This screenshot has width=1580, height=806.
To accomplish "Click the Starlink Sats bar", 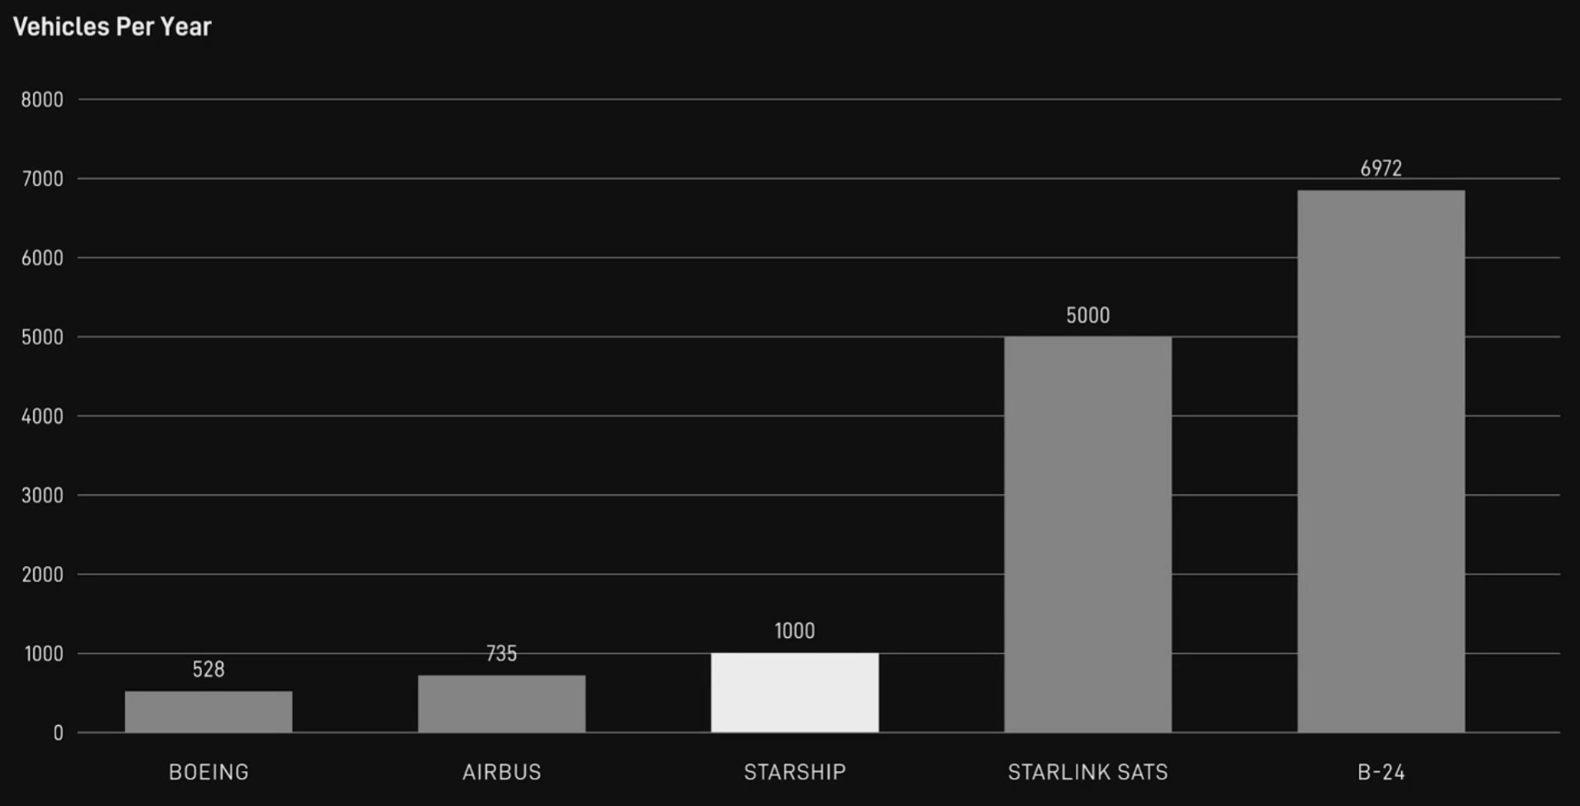I will [1087, 534].
